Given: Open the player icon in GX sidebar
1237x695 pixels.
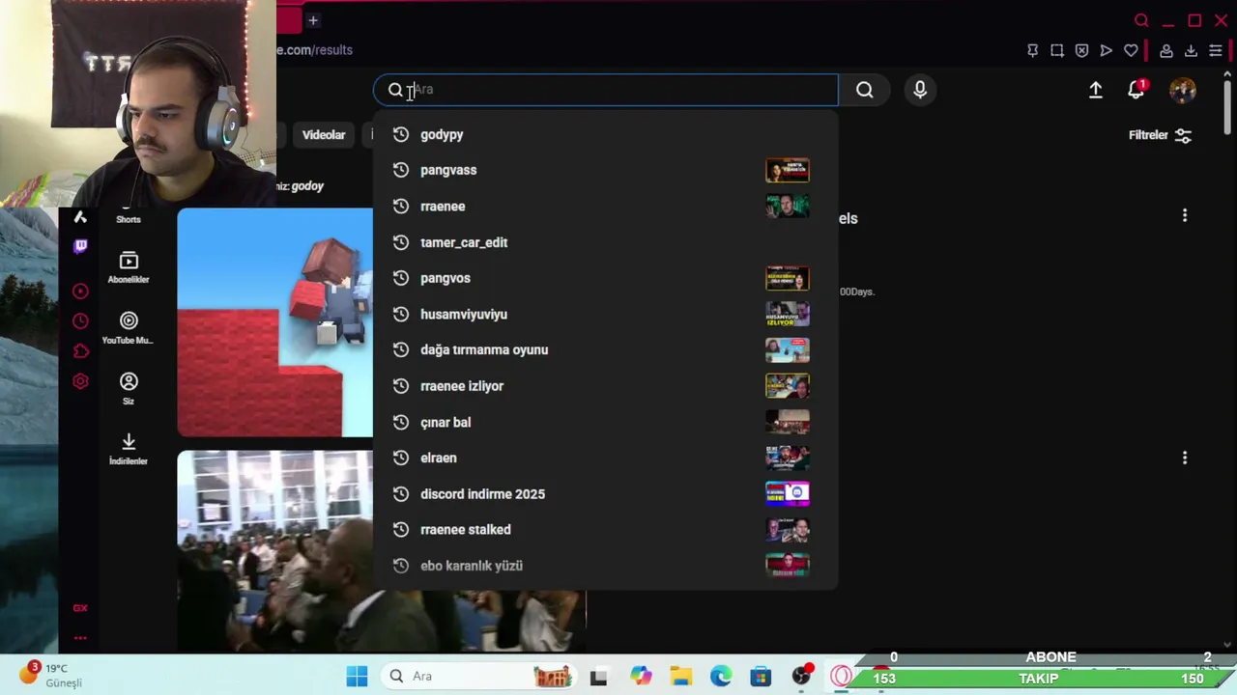Looking at the screenshot, I should [80, 291].
